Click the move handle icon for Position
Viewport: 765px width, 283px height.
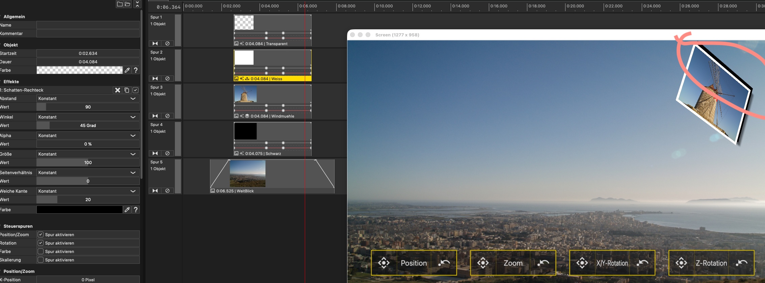(x=384, y=263)
